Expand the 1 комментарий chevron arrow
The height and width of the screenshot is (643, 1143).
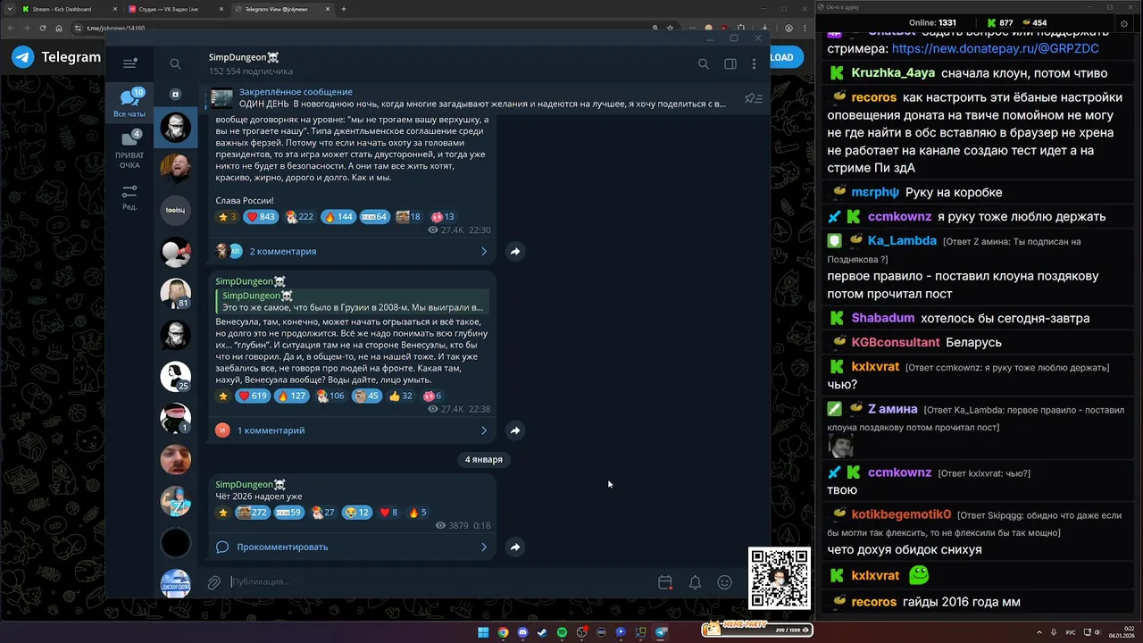[484, 430]
